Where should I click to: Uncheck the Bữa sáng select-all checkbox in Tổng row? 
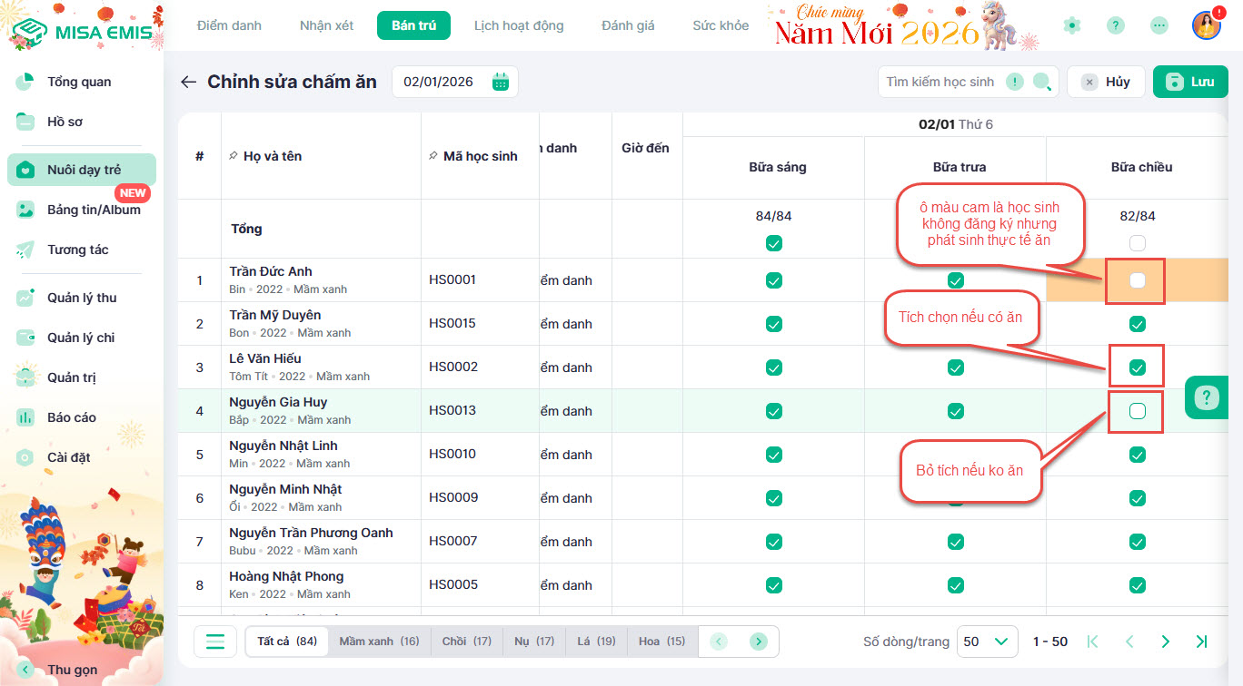[773, 243]
